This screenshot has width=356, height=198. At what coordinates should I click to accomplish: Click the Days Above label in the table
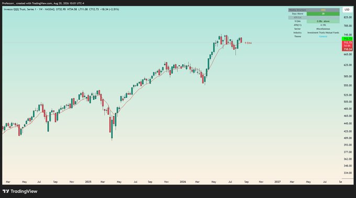click(297, 14)
